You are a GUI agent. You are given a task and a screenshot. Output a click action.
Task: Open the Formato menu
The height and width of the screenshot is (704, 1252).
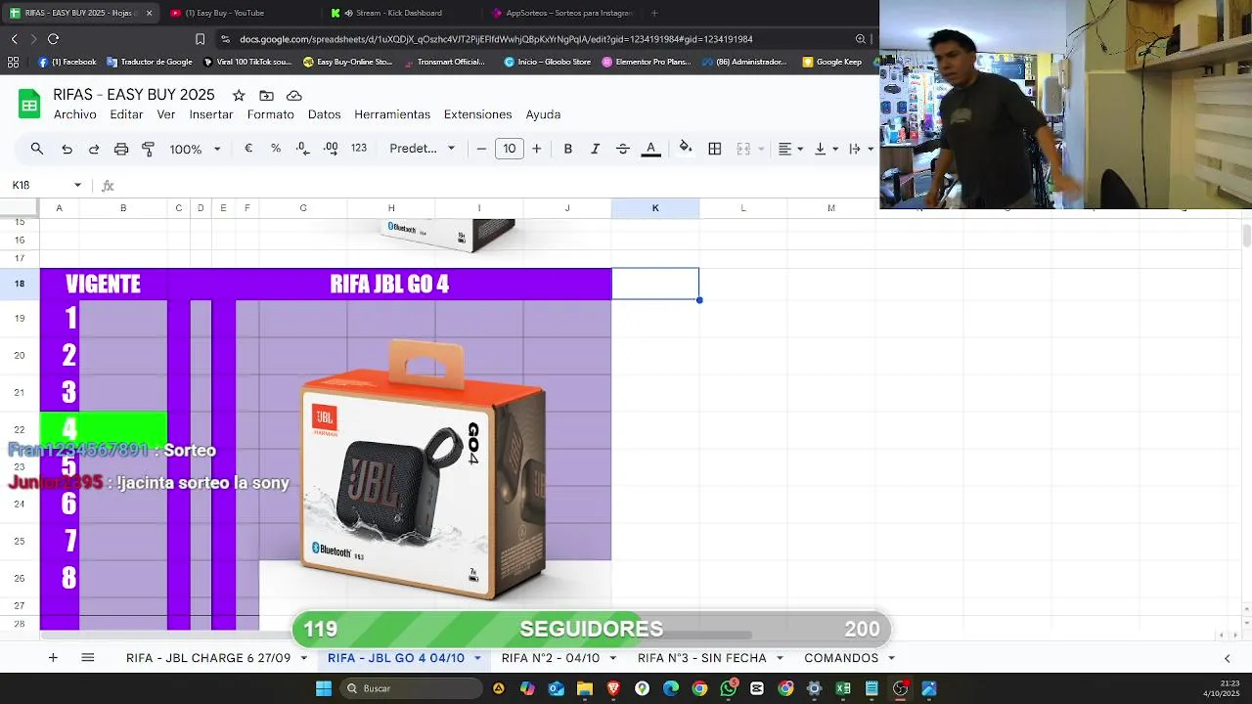[271, 114]
